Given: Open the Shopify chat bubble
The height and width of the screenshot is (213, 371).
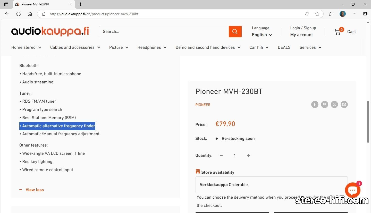Looking at the screenshot, I should point(353,190).
